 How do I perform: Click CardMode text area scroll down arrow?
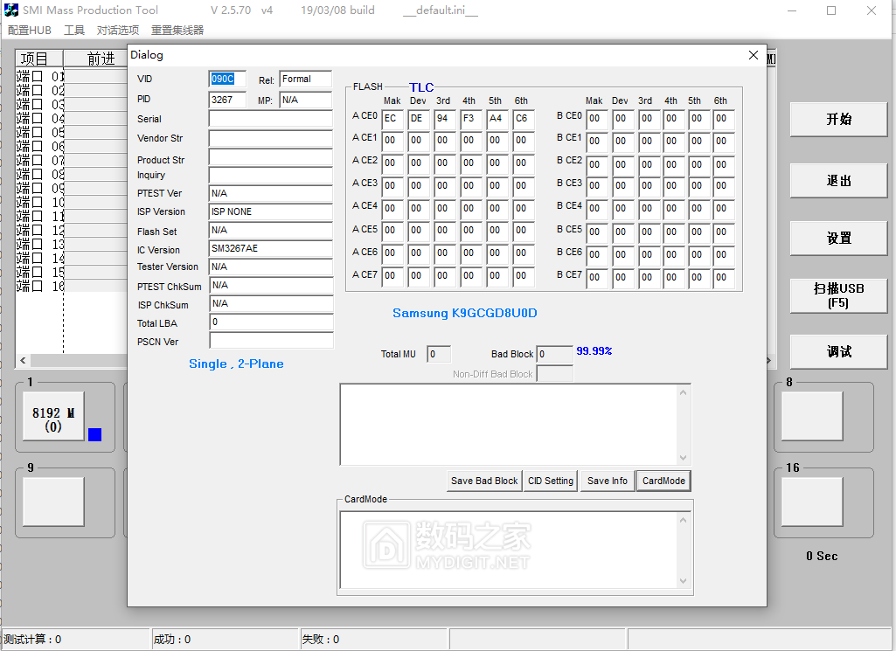point(683,581)
